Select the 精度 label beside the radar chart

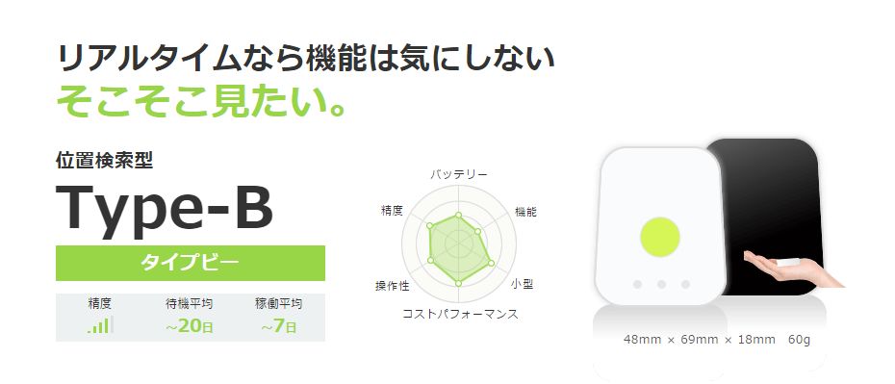click(x=392, y=211)
